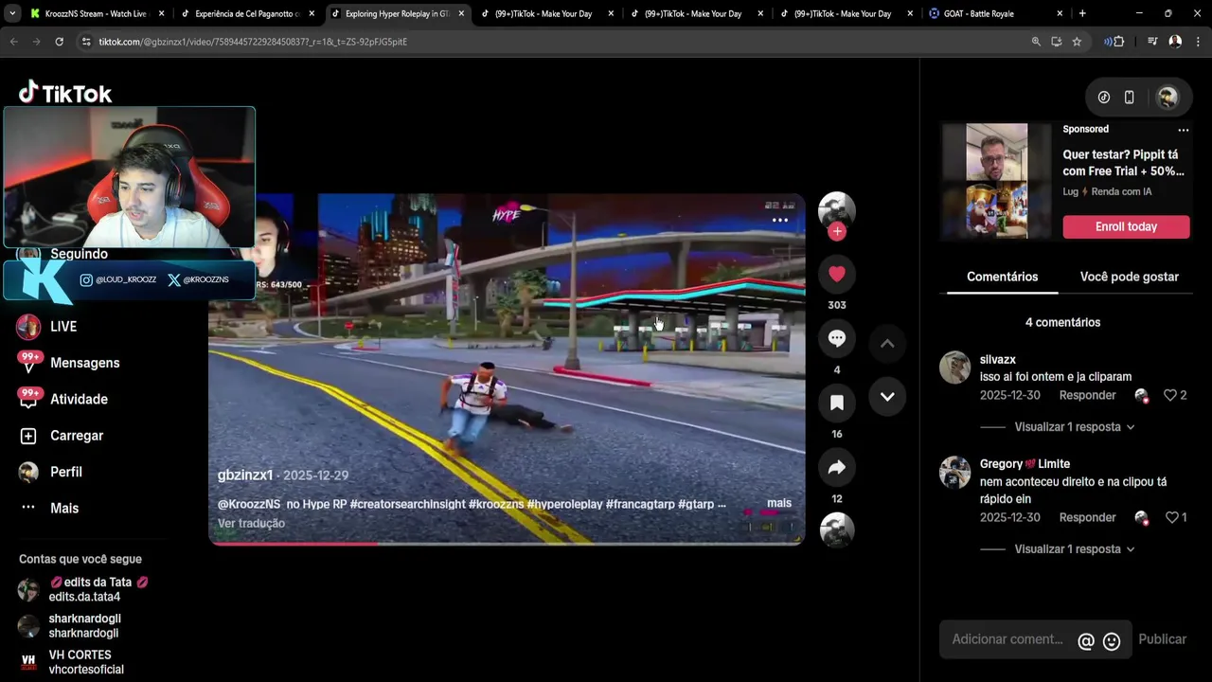Image resolution: width=1212 pixels, height=682 pixels.
Task: Open the profile avatar at top right
Action: [x=1167, y=98]
